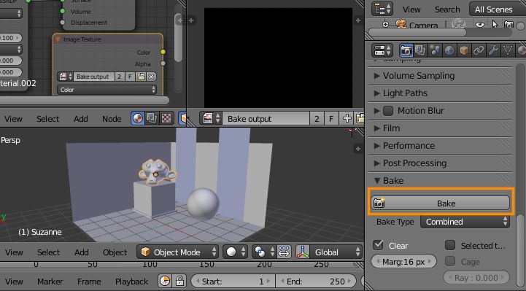This screenshot has width=526, height=291.
Task: Open Global orientation dropdown
Action: (336, 252)
